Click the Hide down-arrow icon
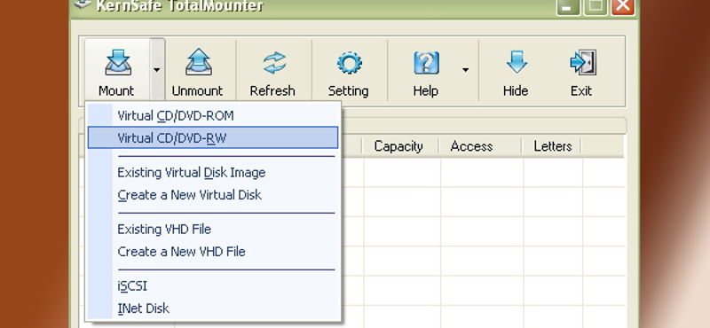 tap(517, 62)
